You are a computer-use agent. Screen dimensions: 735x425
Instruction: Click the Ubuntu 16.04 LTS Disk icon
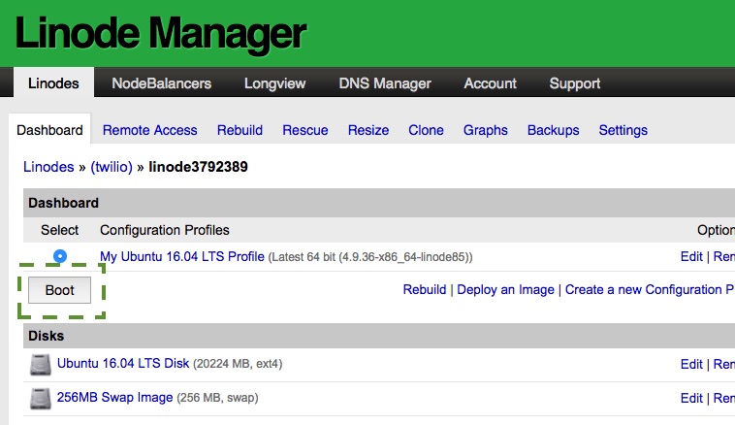tap(41, 365)
